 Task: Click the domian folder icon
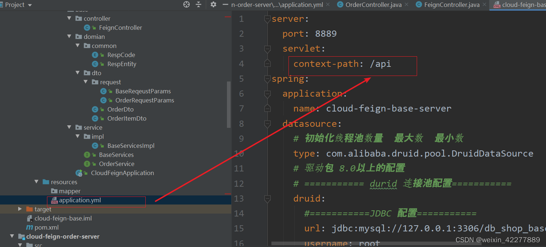(x=78, y=36)
